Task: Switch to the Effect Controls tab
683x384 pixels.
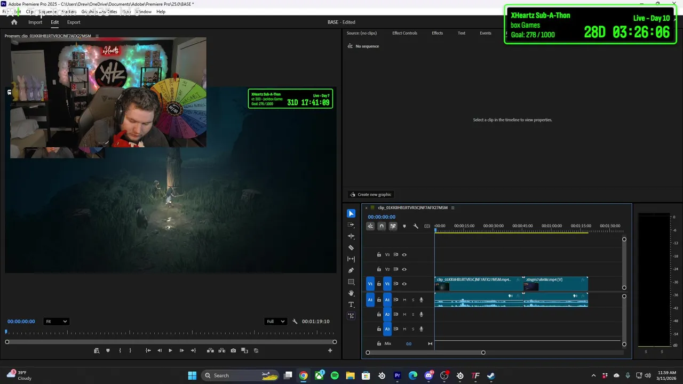Action: coord(404,33)
